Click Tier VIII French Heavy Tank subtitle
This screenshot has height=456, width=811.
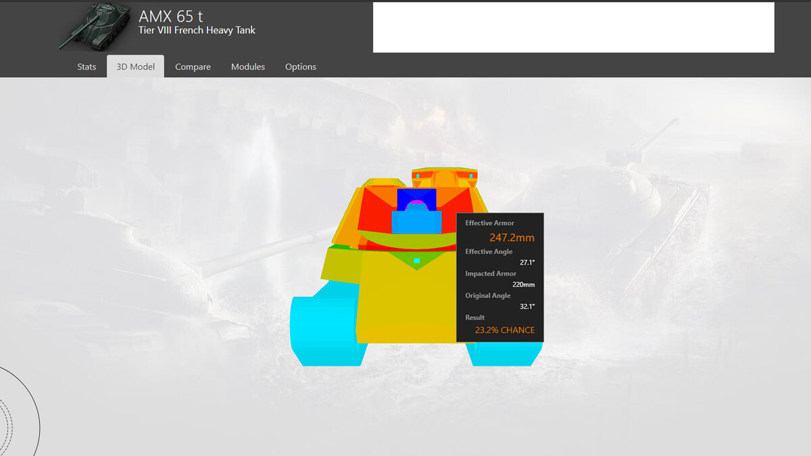(197, 30)
